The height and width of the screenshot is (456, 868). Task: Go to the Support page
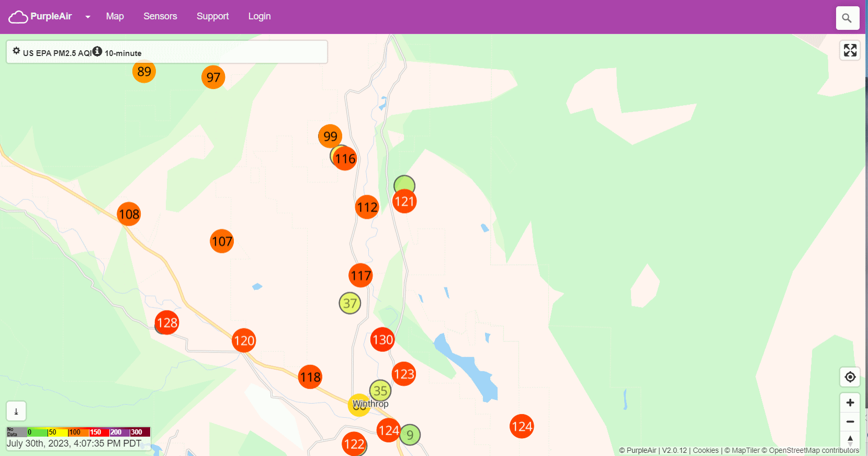click(x=212, y=16)
